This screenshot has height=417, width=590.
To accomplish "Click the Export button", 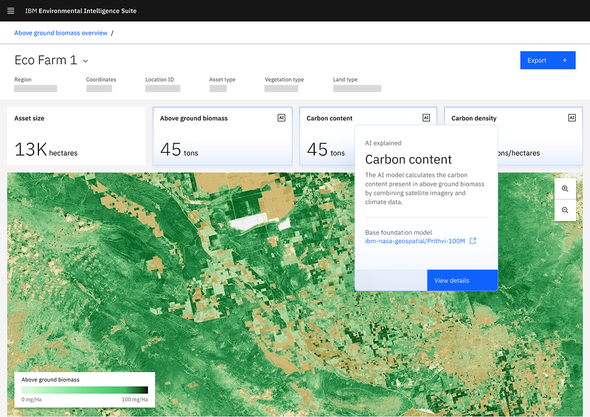I will [547, 60].
